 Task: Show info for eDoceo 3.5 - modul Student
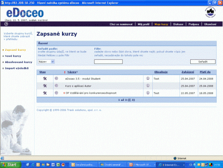(148, 78)
